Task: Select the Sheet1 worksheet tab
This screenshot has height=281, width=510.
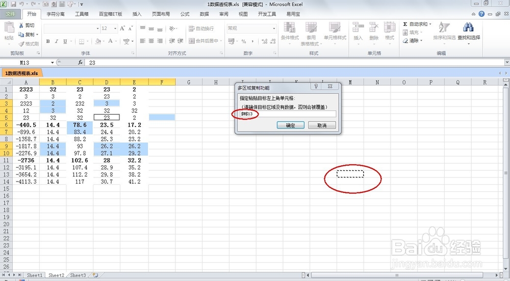Action: (34, 275)
